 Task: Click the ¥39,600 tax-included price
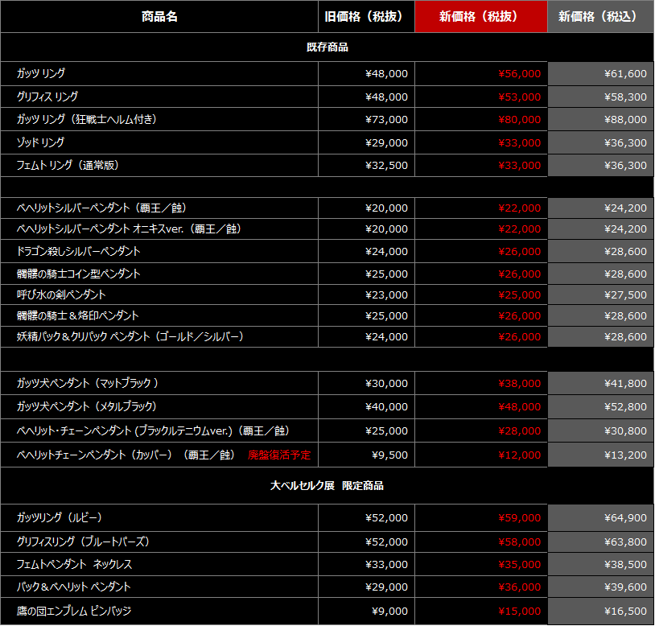tap(625, 587)
